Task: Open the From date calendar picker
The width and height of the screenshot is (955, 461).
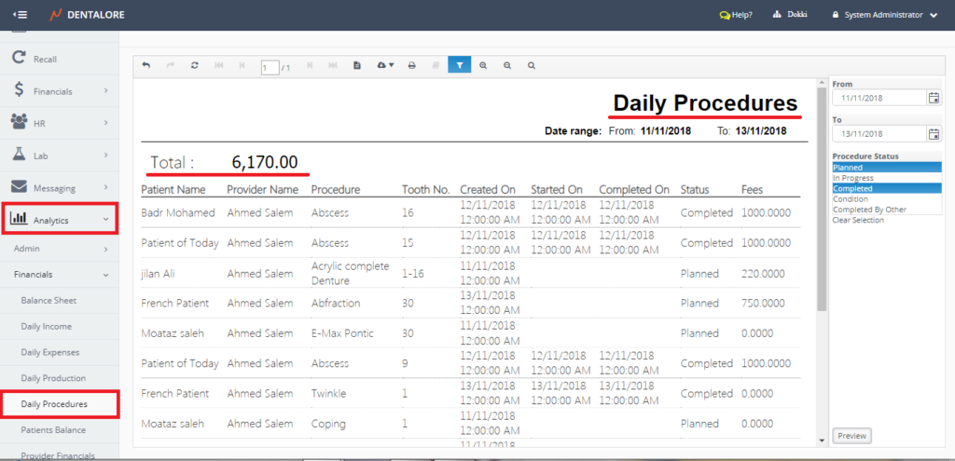Action: click(x=934, y=98)
